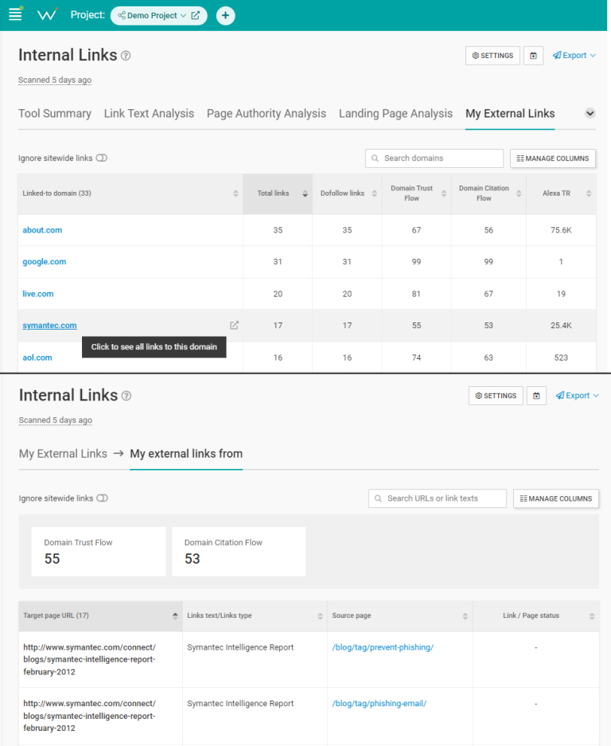Select the Link Text Analysis tab

pos(149,113)
